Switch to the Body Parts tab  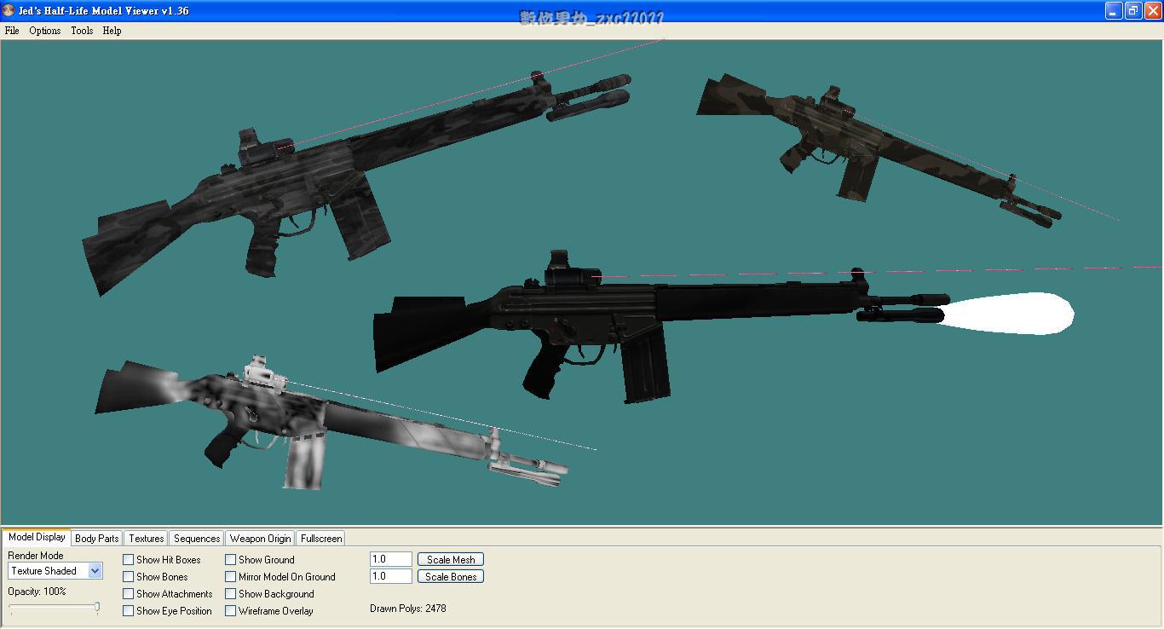(97, 538)
